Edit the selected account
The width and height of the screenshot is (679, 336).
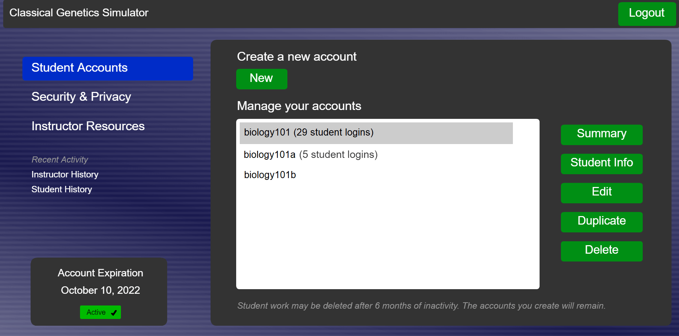click(x=601, y=193)
